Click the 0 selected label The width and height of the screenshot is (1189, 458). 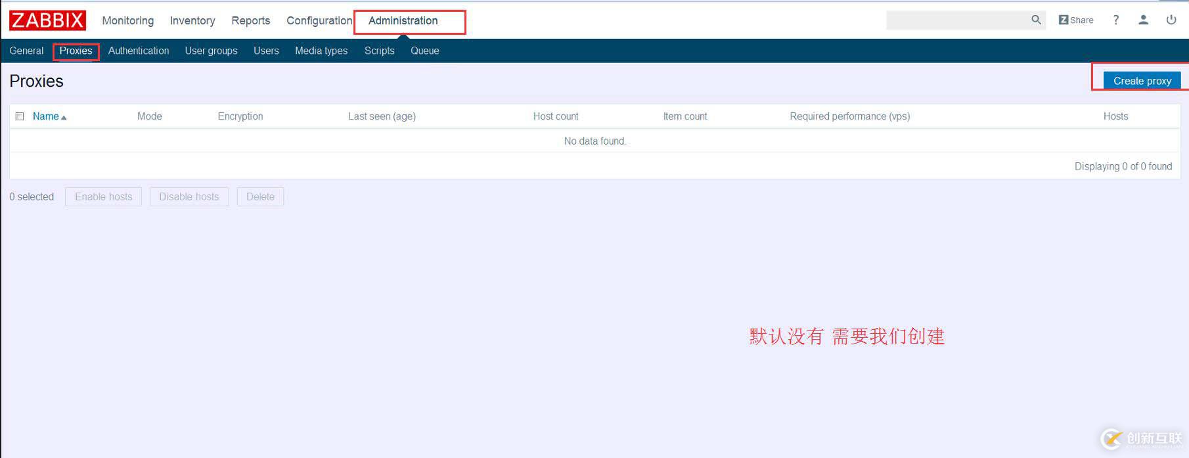tap(32, 196)
